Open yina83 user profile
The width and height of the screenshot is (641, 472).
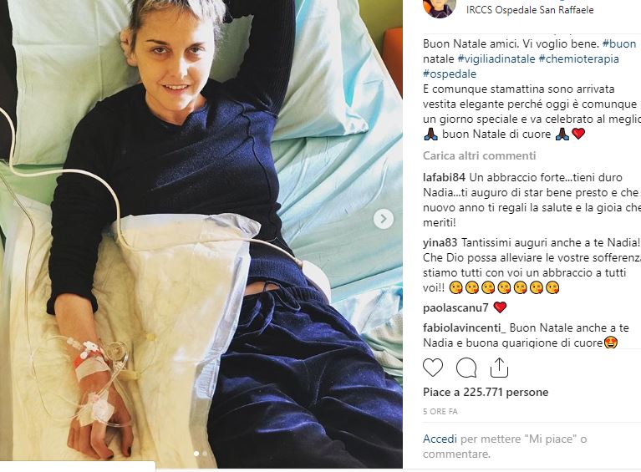click(440, 243)
